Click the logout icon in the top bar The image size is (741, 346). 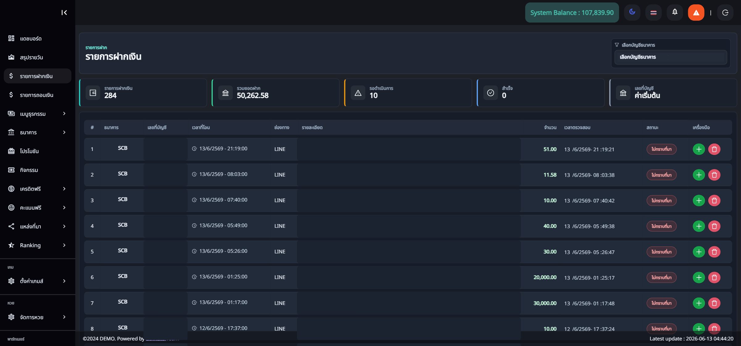(725, 12)
